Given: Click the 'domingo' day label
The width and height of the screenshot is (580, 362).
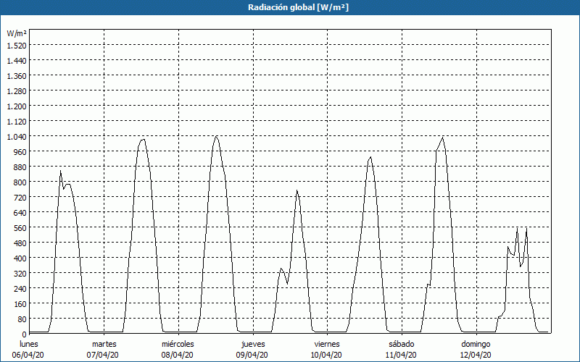Looking at the screenshot, I should [476, 344].
